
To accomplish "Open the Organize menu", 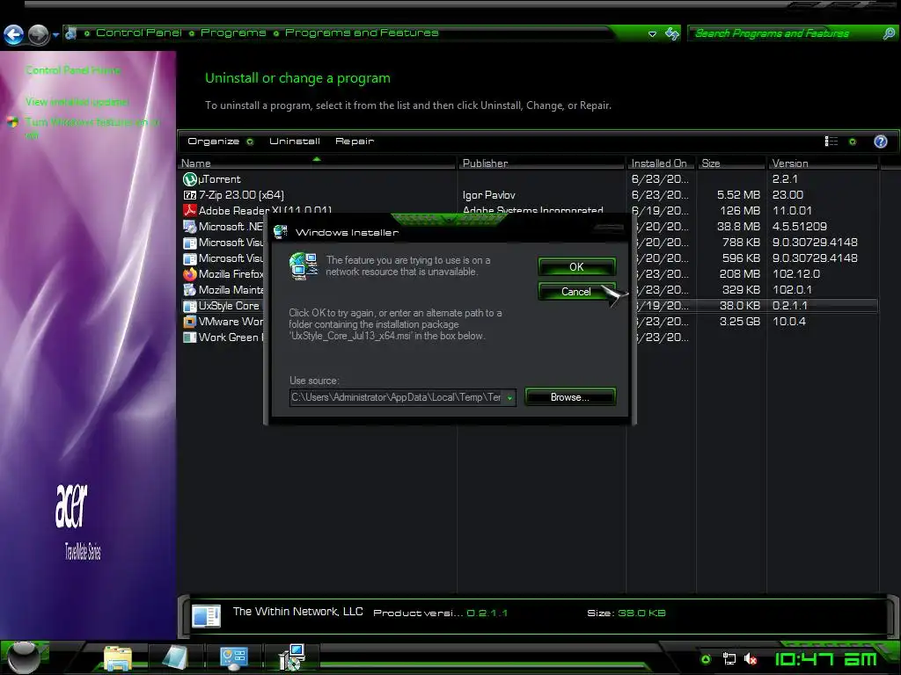I will (220, 142).
